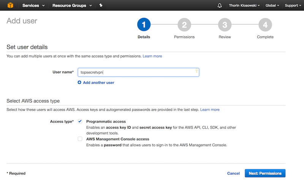Image resolution: width=304 pixels, height=182 pixels.
Task: Enable AWS Management Console access checkbox
Action: (80, 139)
